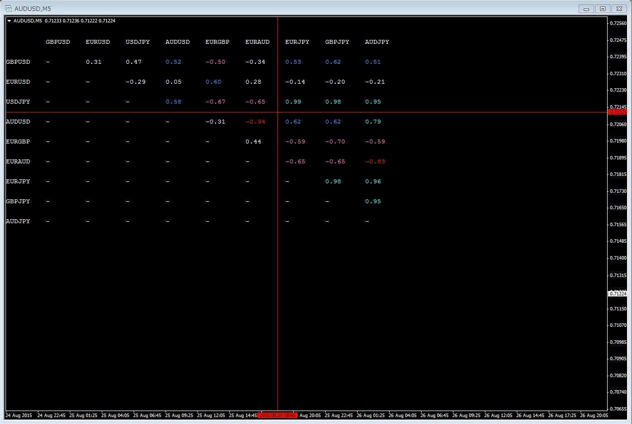Click the 0.31 correlation value

94,62
